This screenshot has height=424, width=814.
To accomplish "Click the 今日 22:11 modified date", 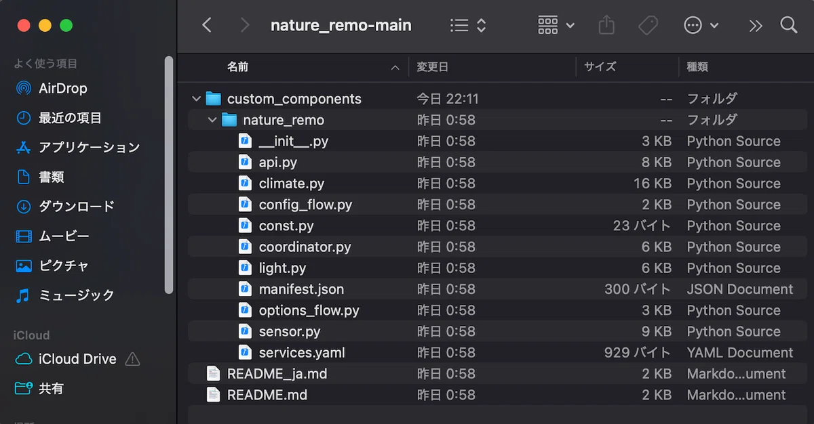I will [448, 99].
